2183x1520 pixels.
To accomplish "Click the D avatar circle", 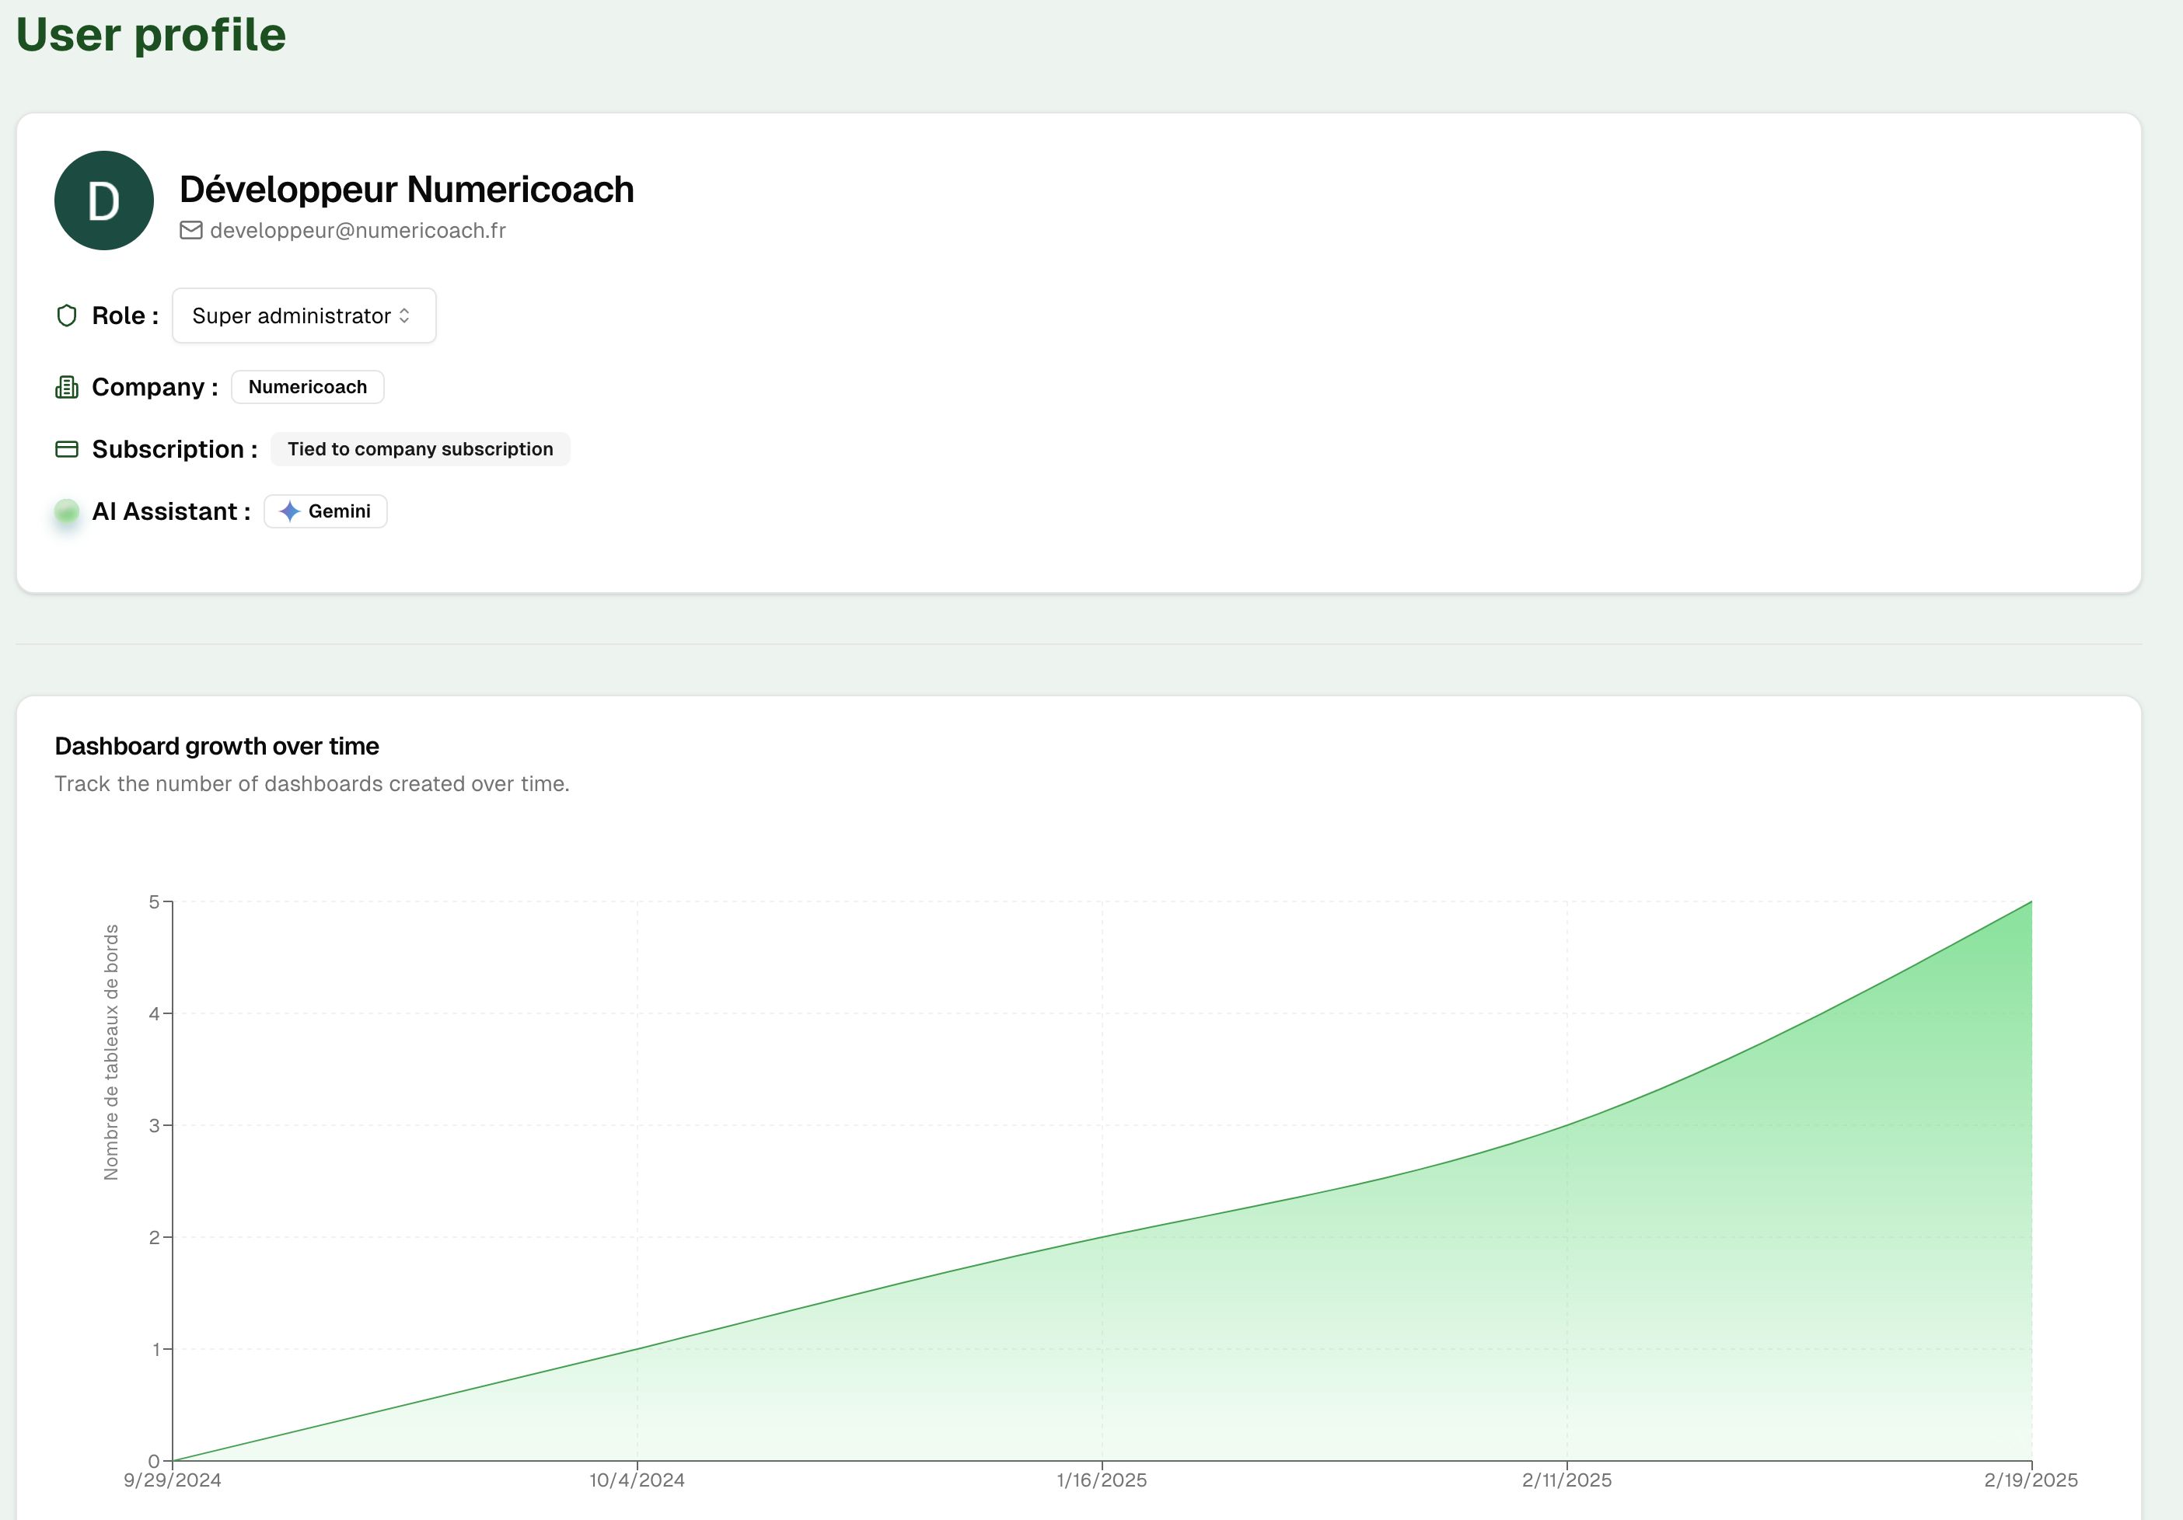I will [x=103, y=200].
